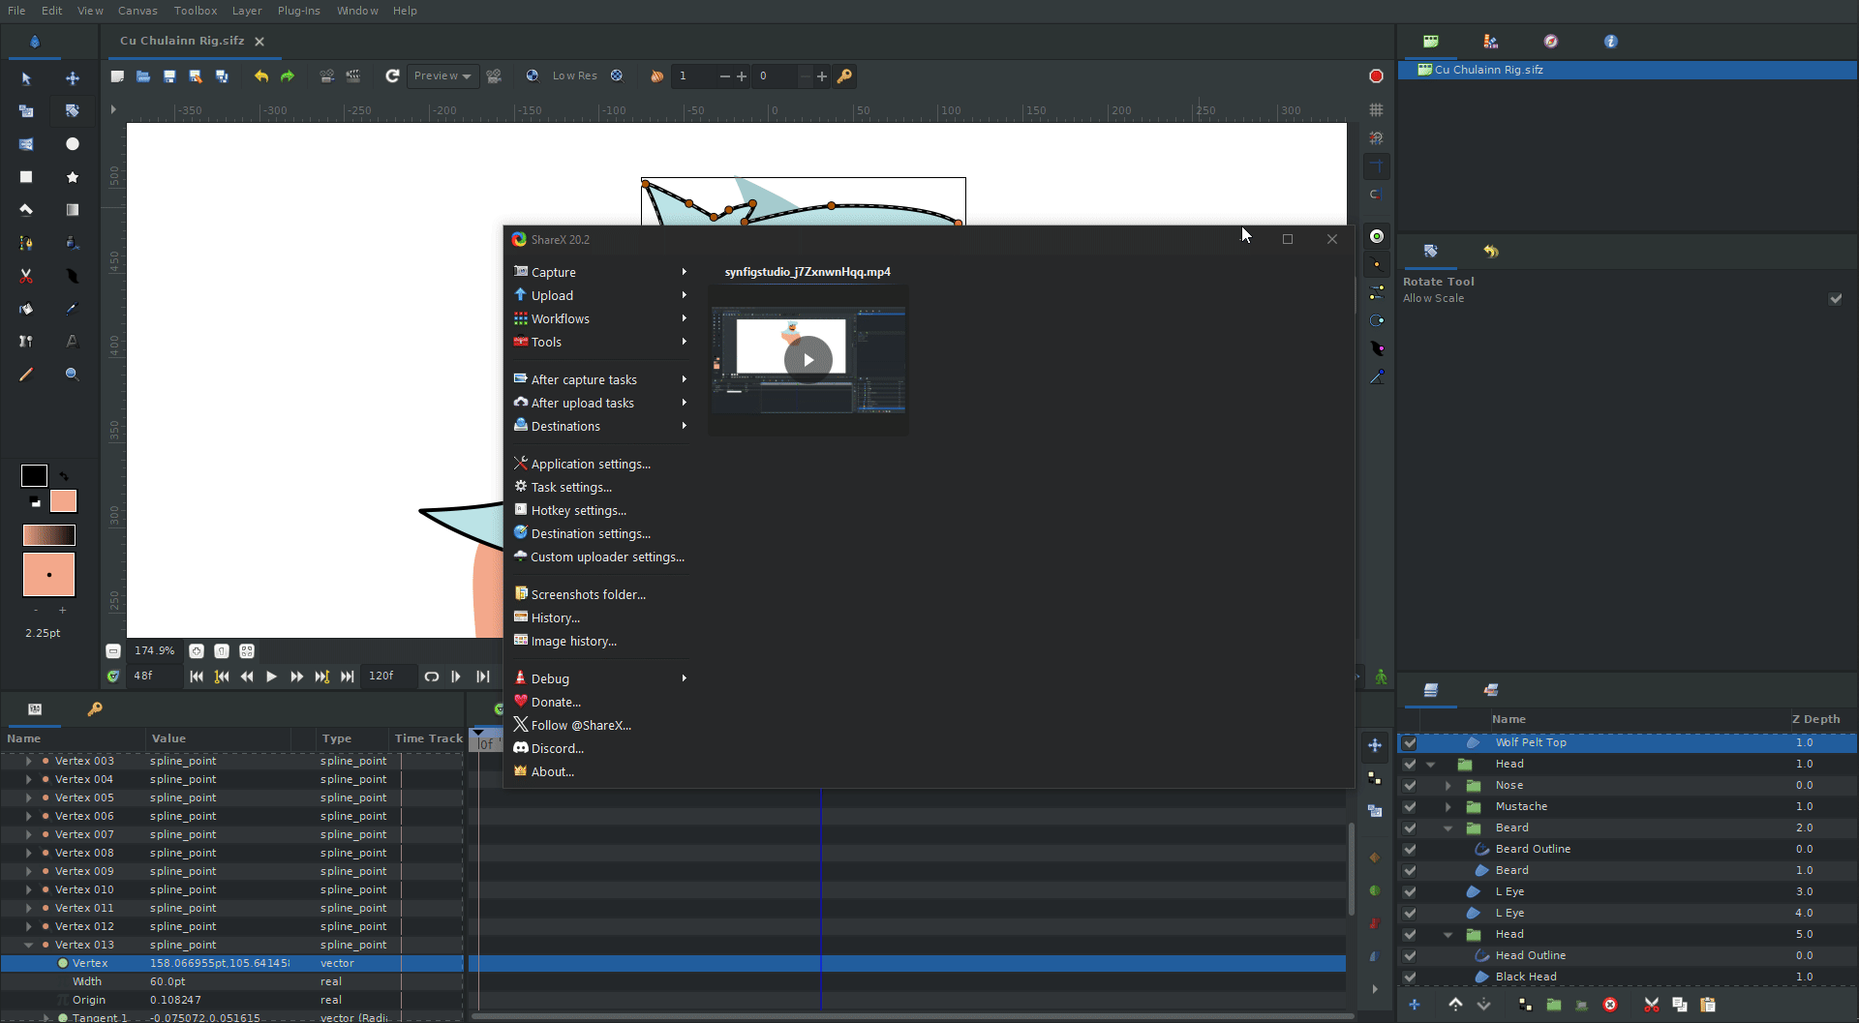Click the Refresh canvas icon
Screen dimensions: 1859x1023
tap(392, 76)
